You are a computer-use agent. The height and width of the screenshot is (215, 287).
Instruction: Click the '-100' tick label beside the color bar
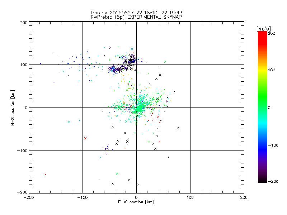pos(273,145)
